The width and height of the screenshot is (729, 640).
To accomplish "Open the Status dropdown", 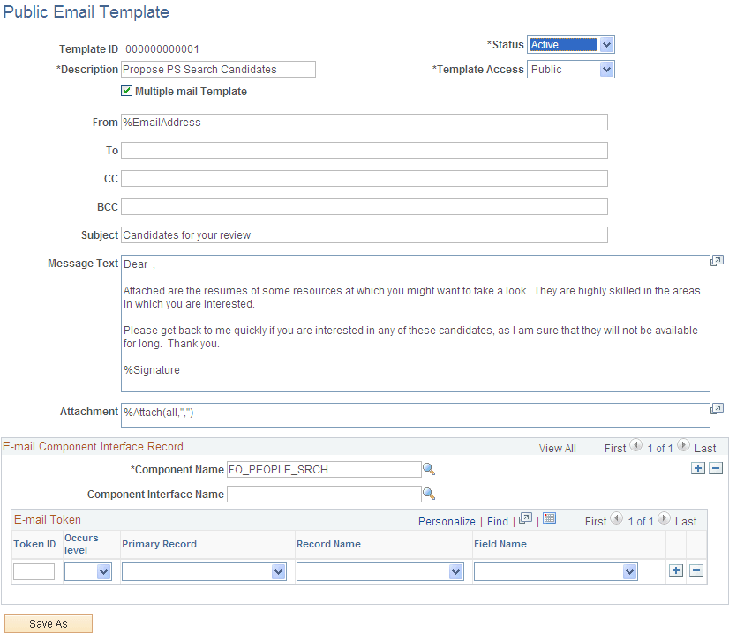I will point(606,44).
